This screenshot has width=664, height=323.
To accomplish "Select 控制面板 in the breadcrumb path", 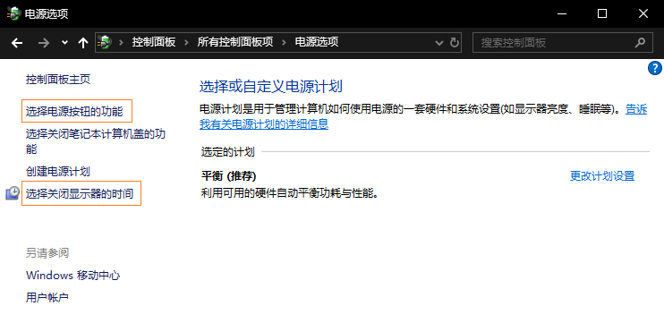I will (154, 42).
